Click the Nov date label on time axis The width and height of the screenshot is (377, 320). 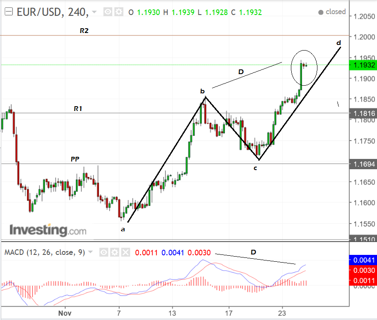point(65,313)
